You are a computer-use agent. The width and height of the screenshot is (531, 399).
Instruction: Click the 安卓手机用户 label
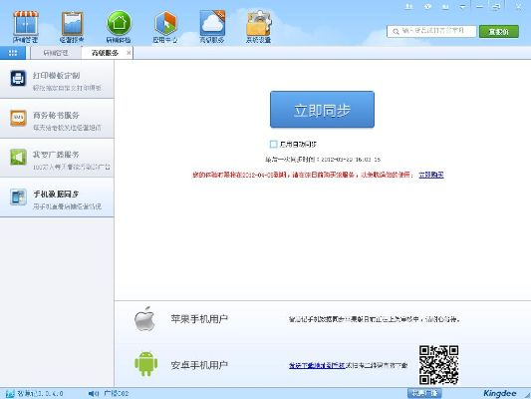coord(199,365)
